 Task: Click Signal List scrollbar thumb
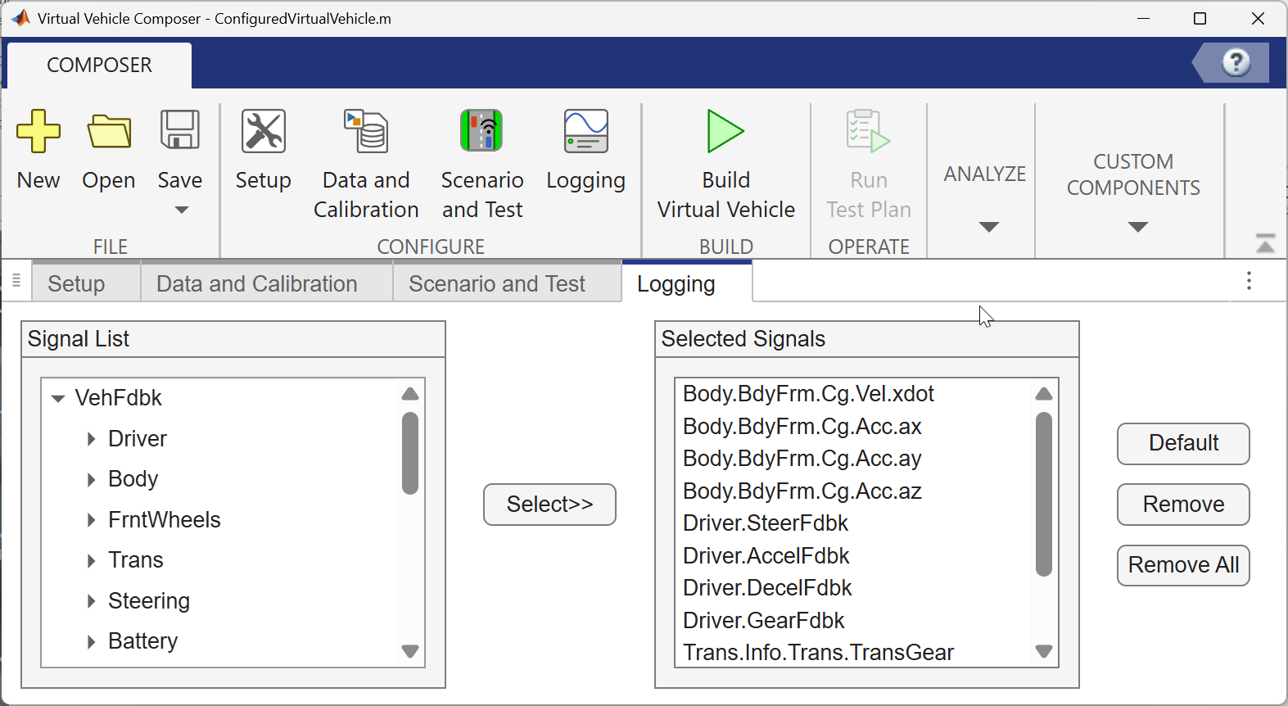[x=410, y=454]
